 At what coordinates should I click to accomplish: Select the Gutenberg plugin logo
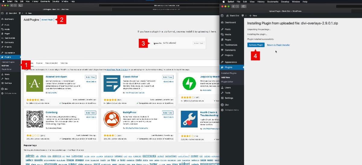[35, 119]
